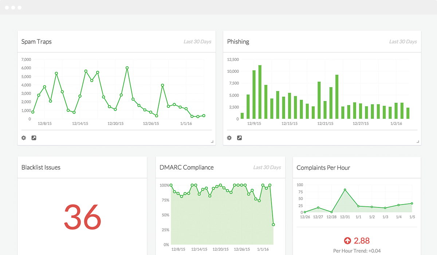Viewport: 437px width, 255px height.
Task: Click the tallest Phishing bar
Action: click(260, 92)
